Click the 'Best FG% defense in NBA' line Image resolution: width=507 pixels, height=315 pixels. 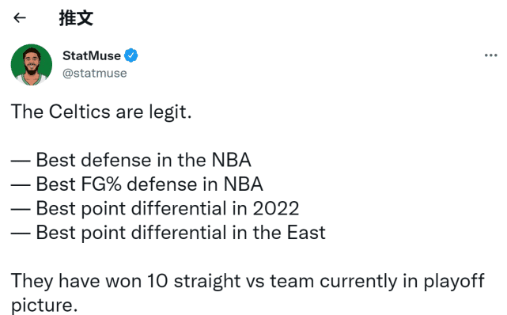(x=137, y=184)
